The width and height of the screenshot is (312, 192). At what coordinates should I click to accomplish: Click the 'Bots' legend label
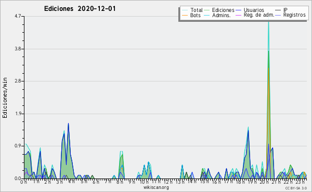[196, 15]
